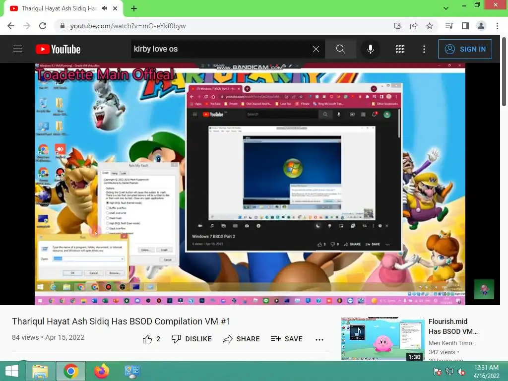Save the video to a playlist
This screenshot has height=381, width=508.
[x=286, y=339]
